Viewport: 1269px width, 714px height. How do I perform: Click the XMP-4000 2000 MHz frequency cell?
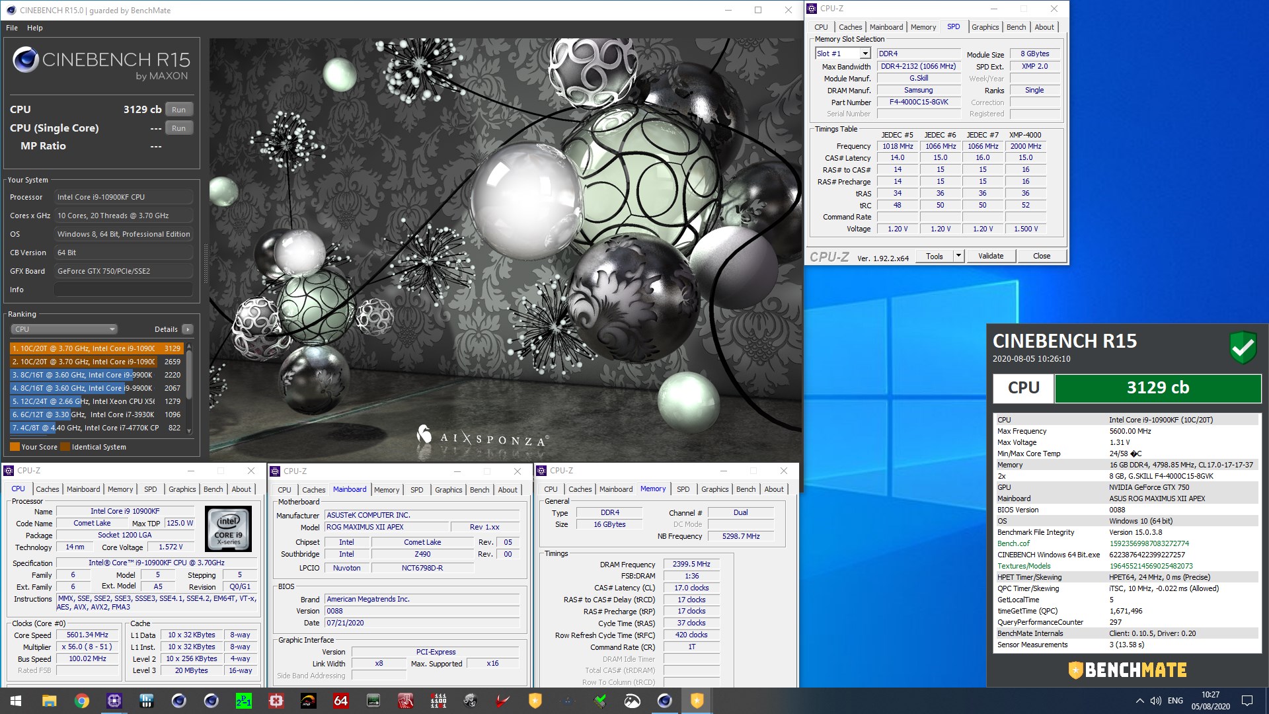(x=1025, y=147)
